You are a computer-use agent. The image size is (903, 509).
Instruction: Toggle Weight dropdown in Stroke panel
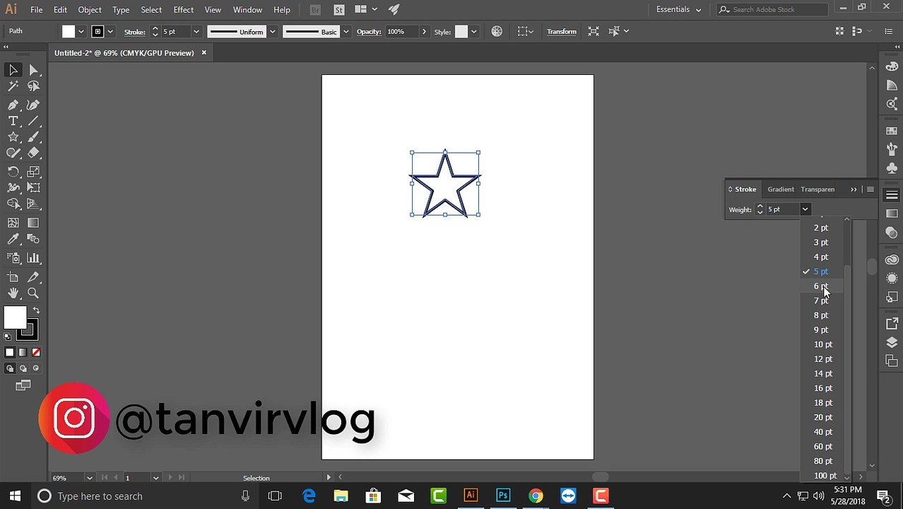[805, 209]
